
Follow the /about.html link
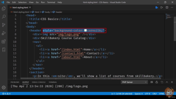pos(71,57)
